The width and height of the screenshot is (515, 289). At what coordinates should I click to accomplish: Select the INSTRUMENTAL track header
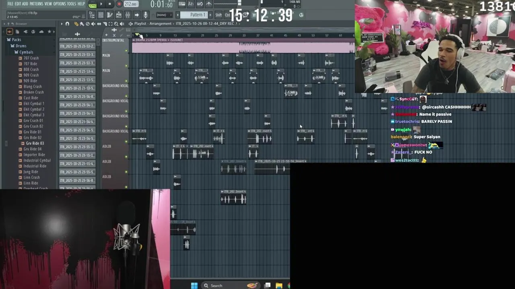(114, 45)
